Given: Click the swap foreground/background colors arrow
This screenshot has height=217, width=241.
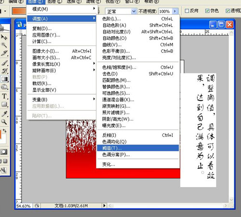Looking at the screenshot, I should pyautogui.click(x=5, y=130).
